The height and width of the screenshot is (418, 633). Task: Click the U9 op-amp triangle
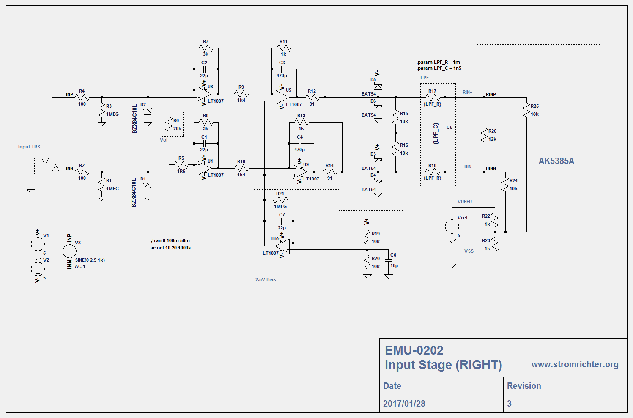pyautogui.click(x=299, y=172)
